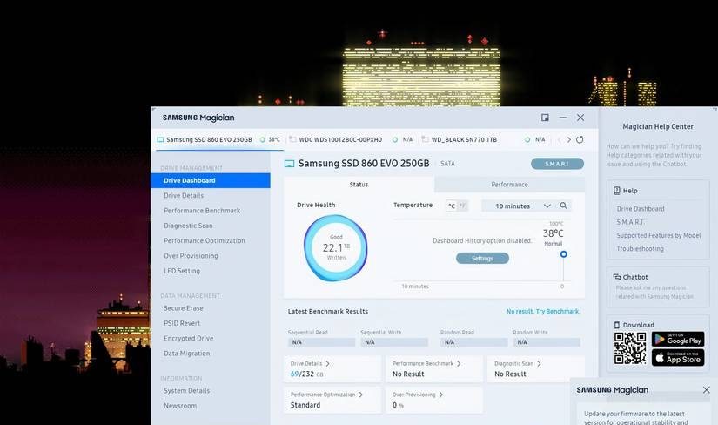Screen dimensions: 718x425
Task: Click the refresh drive list icon
Action: [x=580, y=140]
